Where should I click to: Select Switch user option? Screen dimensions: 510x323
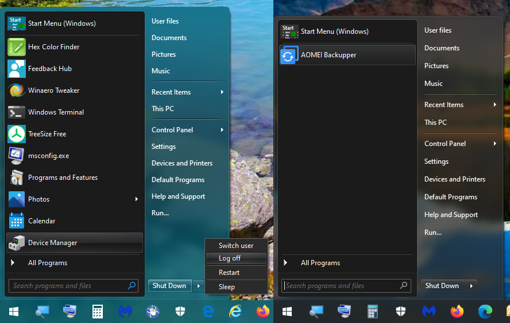235,245
